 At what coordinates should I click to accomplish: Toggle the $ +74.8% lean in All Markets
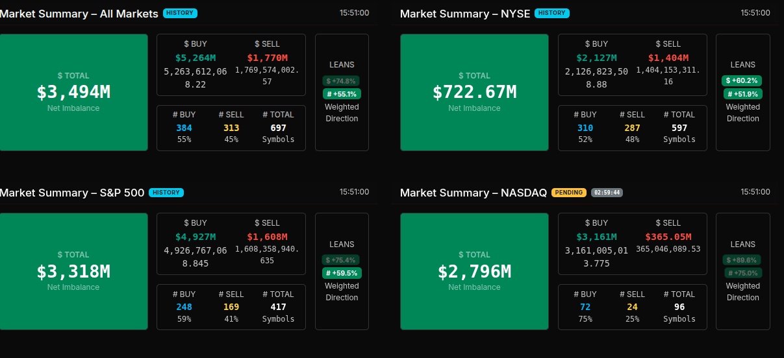(341, 81)
